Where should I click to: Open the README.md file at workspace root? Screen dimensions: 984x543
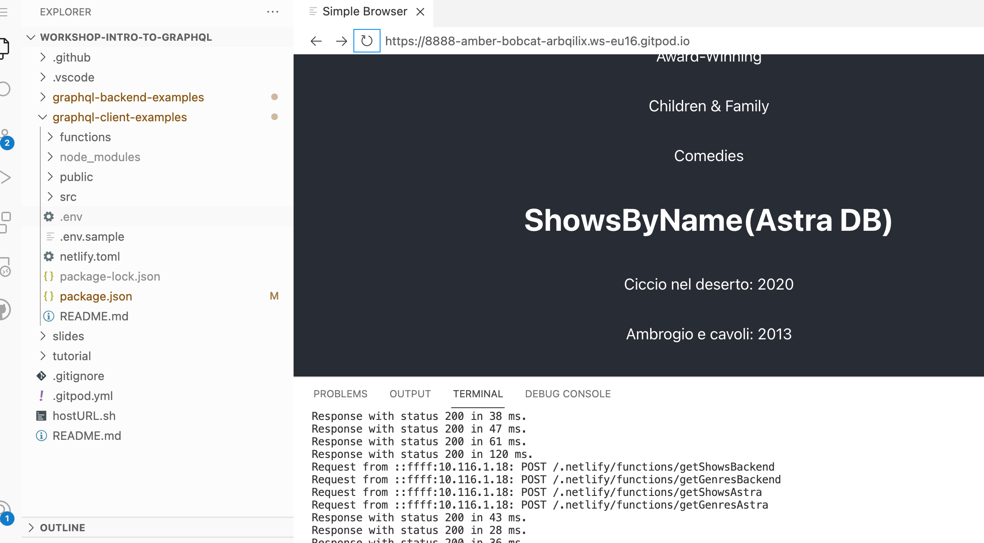(x=87, y=435)
